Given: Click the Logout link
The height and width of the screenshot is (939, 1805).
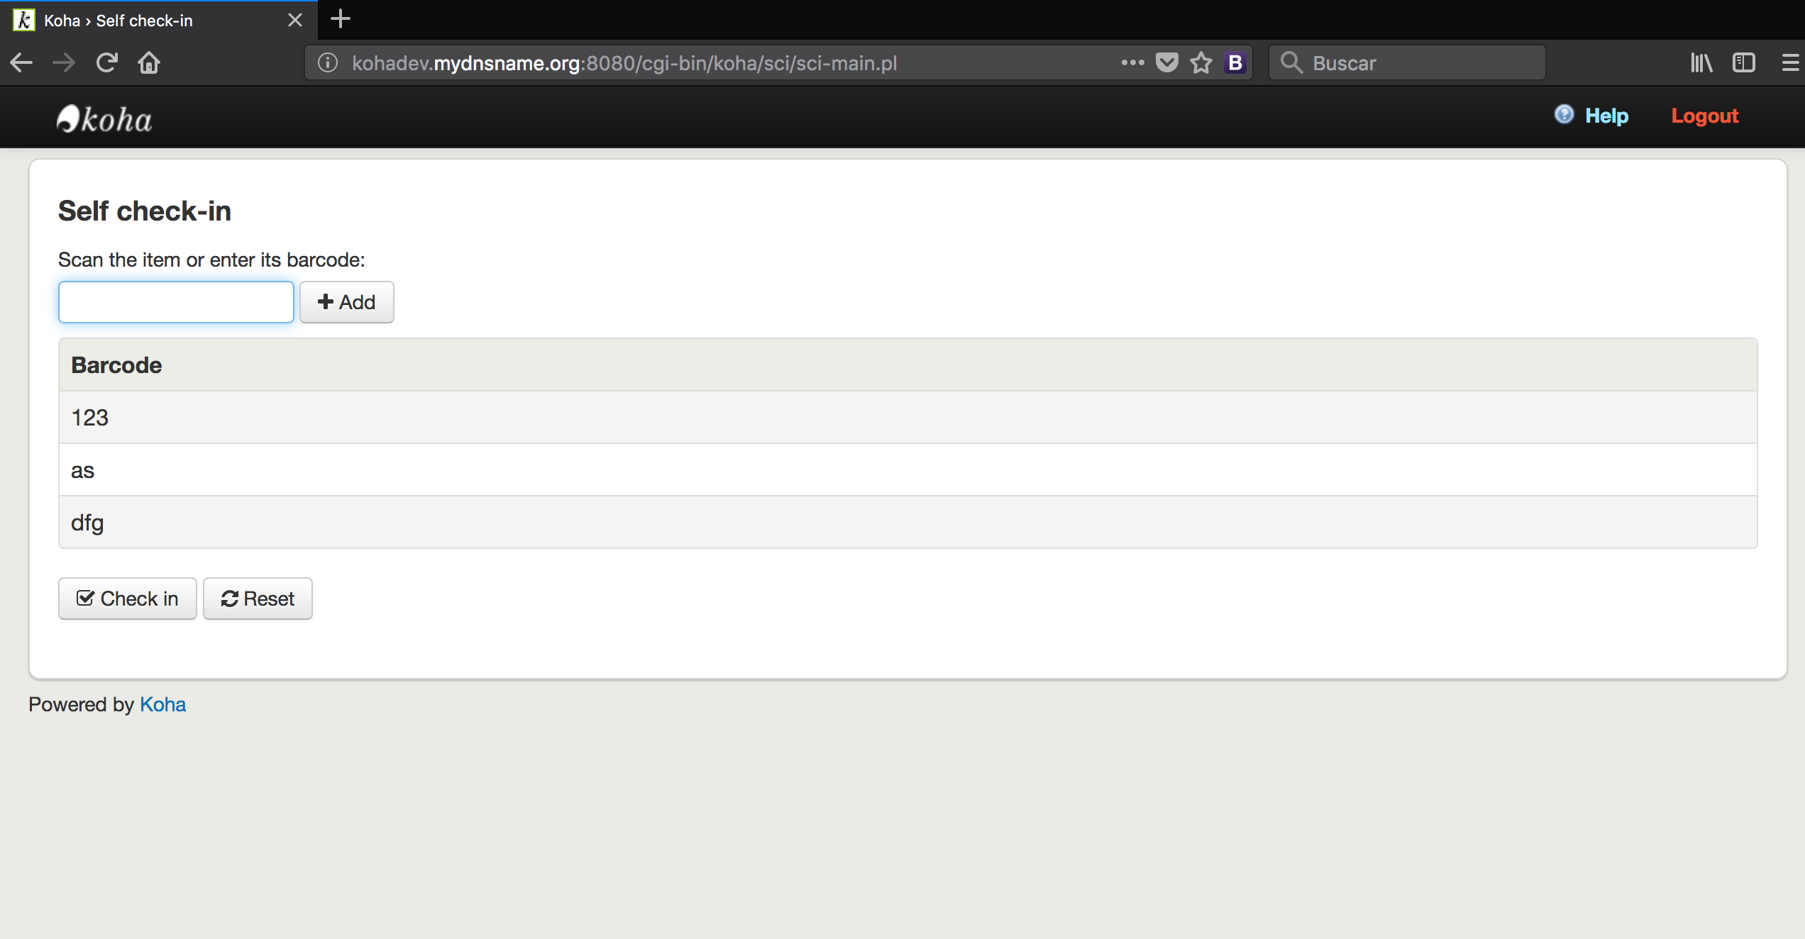Looking at the screenshot, I should (1704, 116).
